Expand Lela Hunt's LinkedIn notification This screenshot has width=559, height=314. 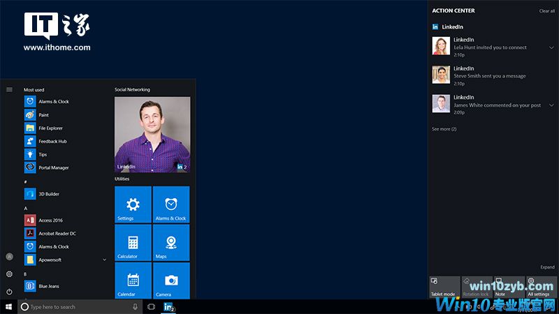tap(552, 47)
